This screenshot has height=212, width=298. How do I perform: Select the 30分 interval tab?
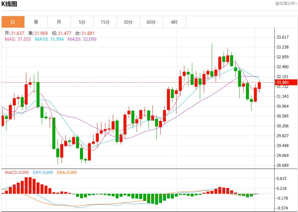[x=128, y=22]
